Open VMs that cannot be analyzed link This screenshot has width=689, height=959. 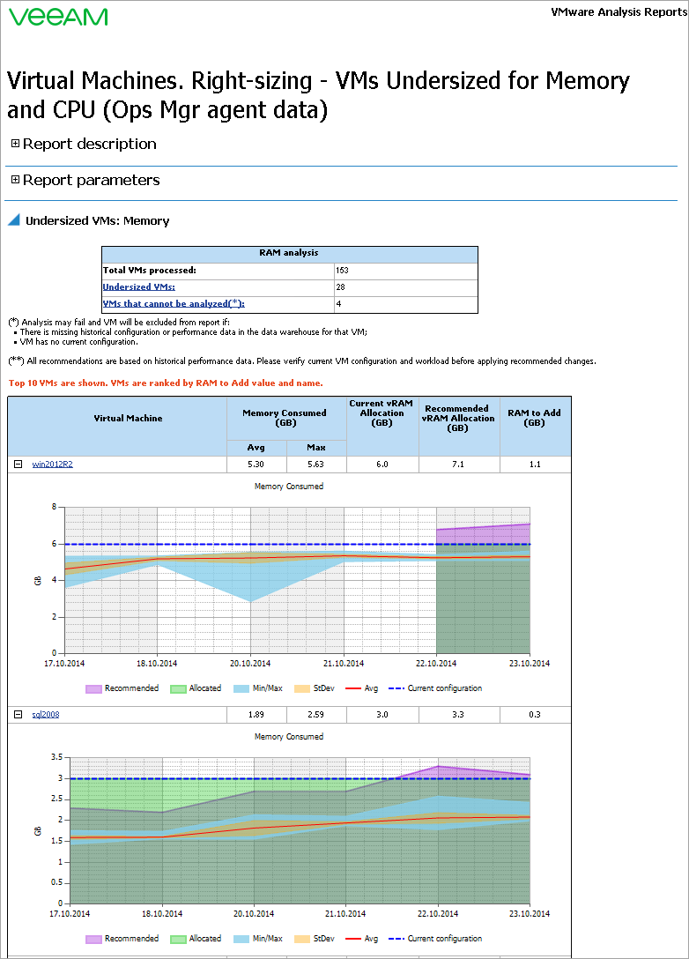pos(174,303)
